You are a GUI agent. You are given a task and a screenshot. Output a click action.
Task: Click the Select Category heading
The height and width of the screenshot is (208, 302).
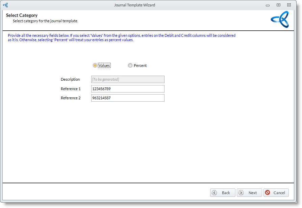pos(22,16)
